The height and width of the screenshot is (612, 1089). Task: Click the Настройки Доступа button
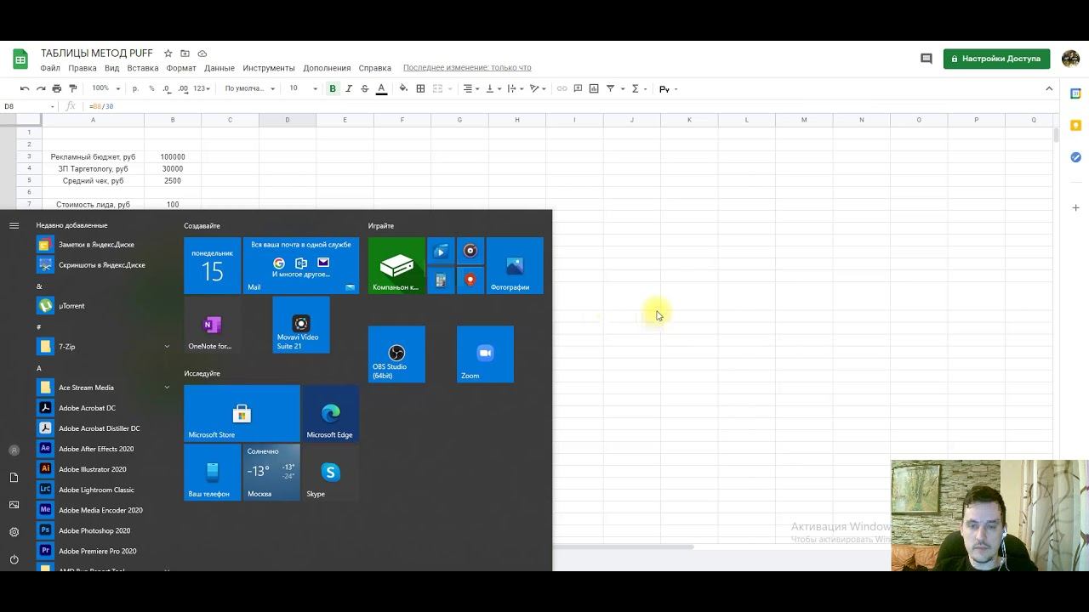click(x=996, y=59)
